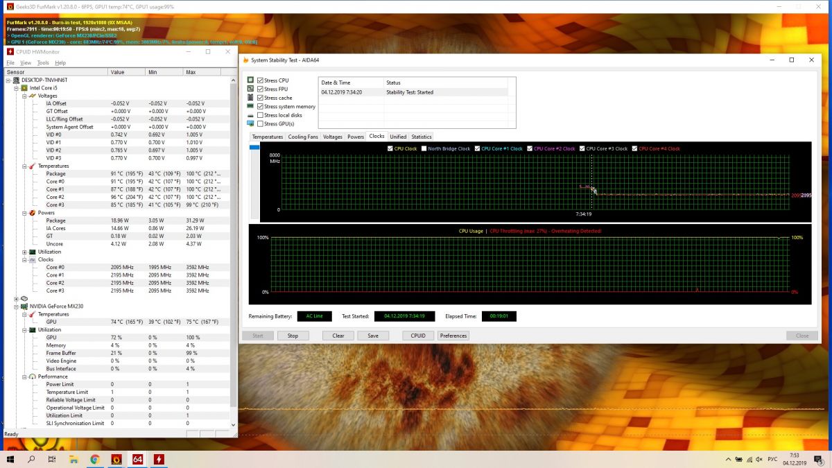
Task: Open action center notifications icon
Action: click(x=820, y=459)
